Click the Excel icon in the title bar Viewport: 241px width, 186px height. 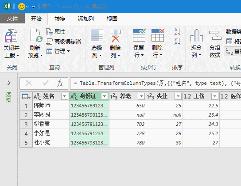[x=7, y=6]
